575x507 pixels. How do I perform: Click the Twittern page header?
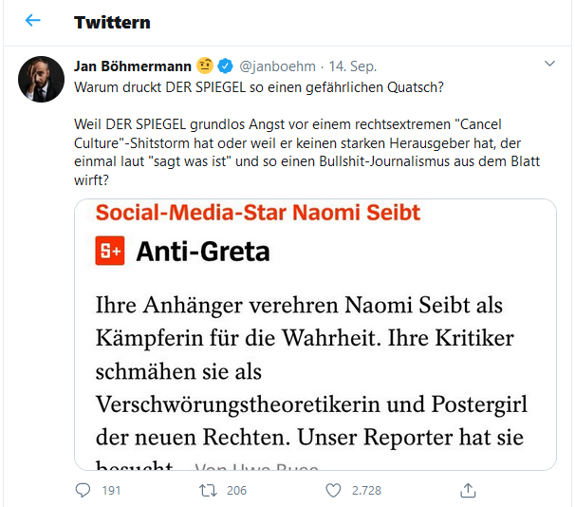[x=112, y=22]
